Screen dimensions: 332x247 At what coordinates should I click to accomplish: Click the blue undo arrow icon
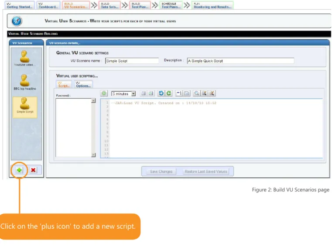[161, 93]
